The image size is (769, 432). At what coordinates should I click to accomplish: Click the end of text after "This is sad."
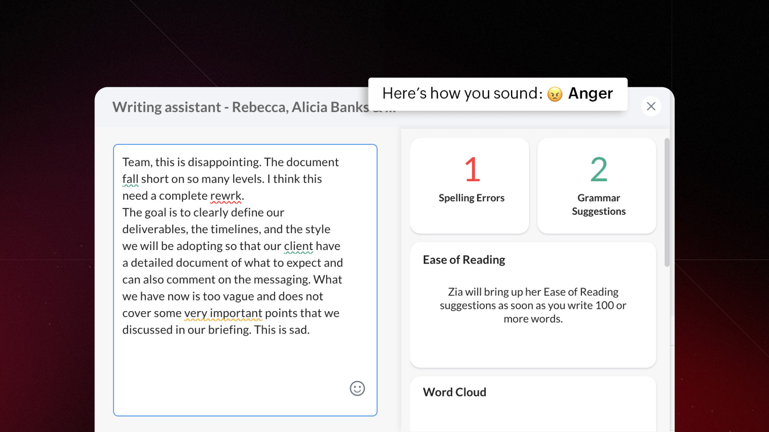tap(310, 330)
